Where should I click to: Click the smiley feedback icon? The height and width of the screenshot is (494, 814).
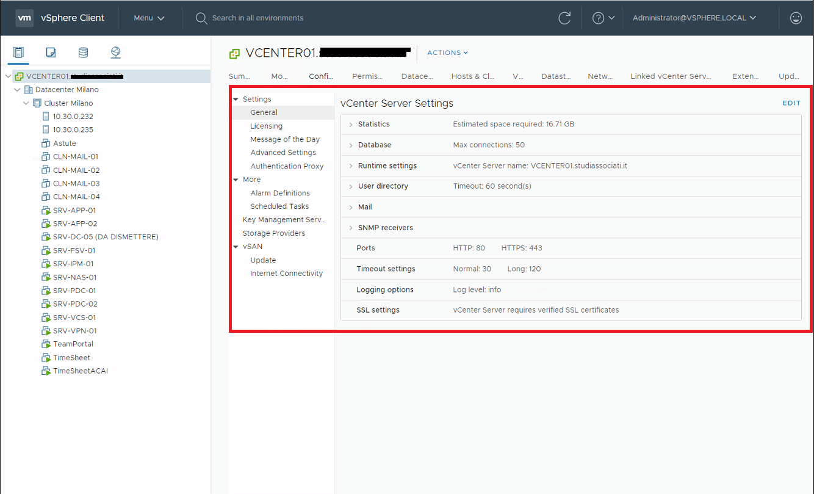coord(796,18)
